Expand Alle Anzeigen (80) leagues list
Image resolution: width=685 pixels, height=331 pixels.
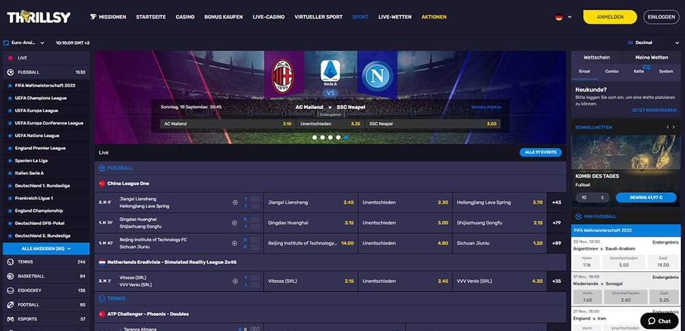(x=47, y=248)
